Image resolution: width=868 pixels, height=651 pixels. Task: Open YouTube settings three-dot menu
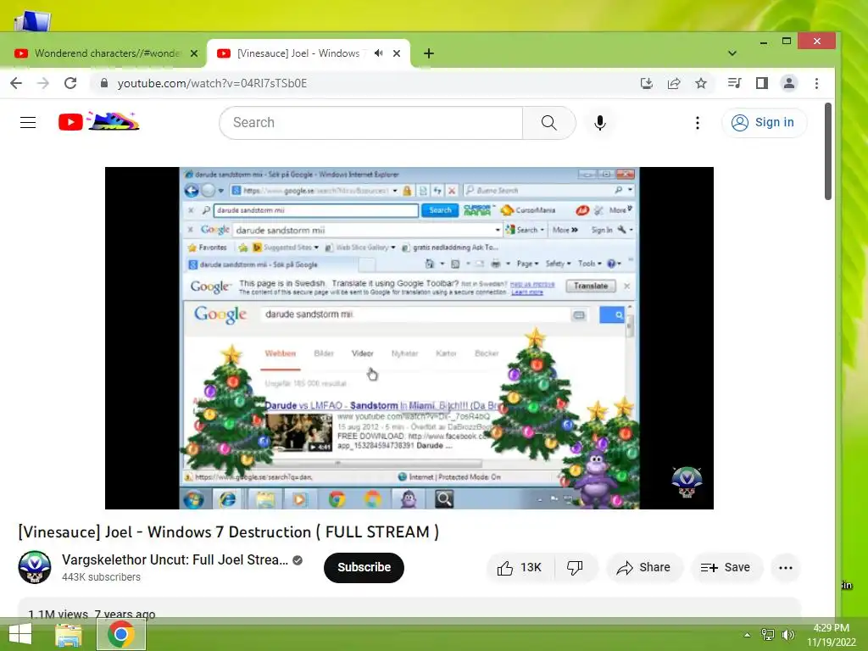pos(698,122)
